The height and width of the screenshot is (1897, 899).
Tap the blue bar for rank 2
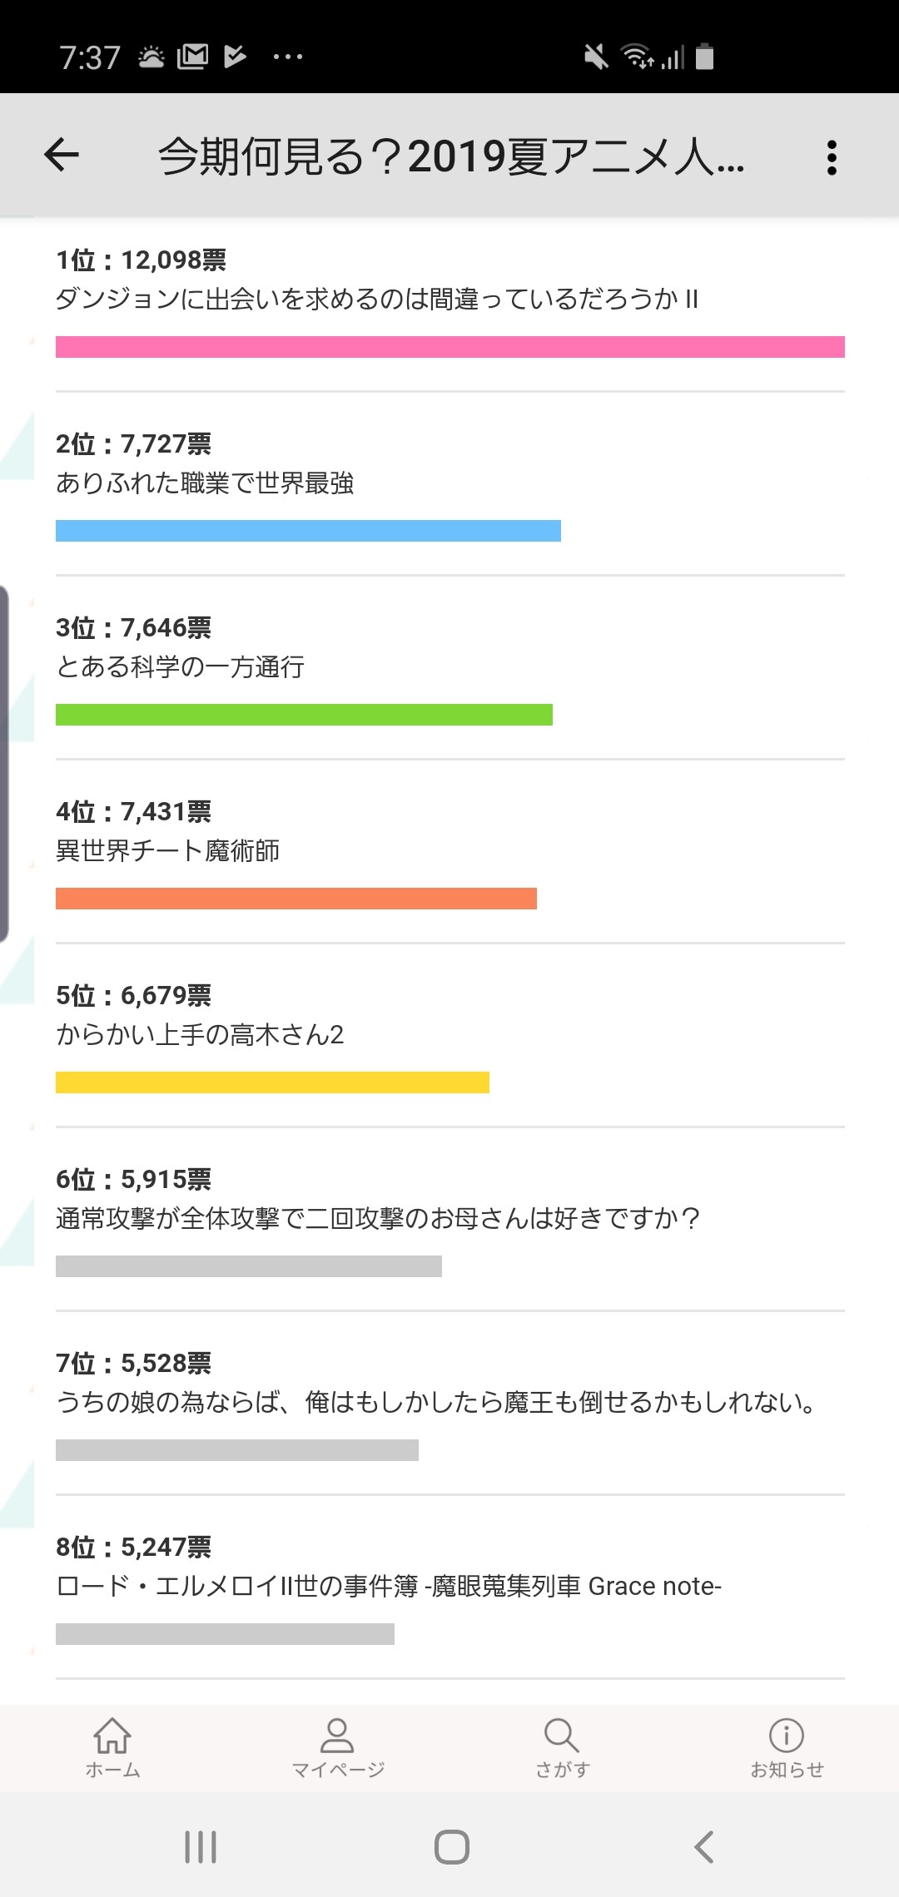tap(308, 531)
